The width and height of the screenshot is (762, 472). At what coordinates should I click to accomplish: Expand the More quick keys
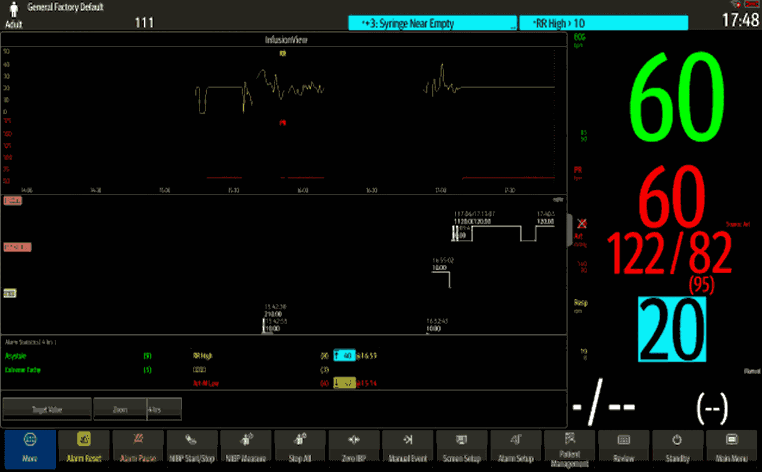(x=30, y=449)
